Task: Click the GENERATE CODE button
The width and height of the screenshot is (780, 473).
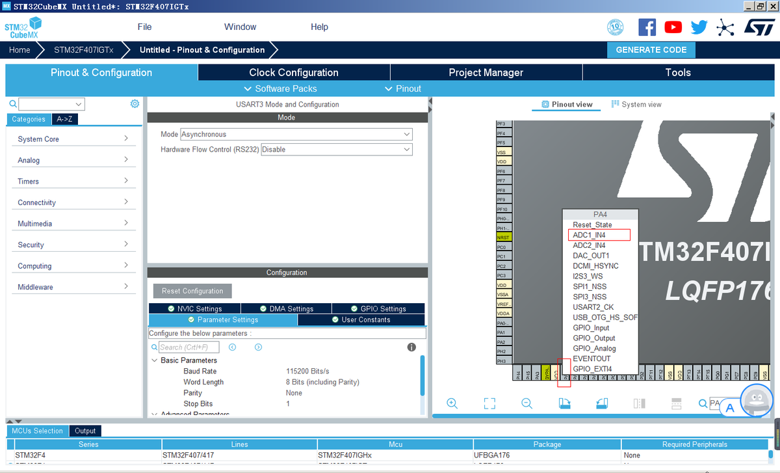Action: click(x=651, y=49)
